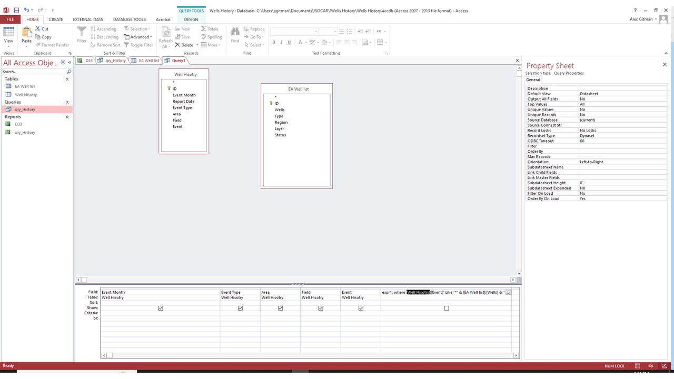Collapse the Reports group in navigation pane
Screen dimensions: 674x379
coord(67,117)
